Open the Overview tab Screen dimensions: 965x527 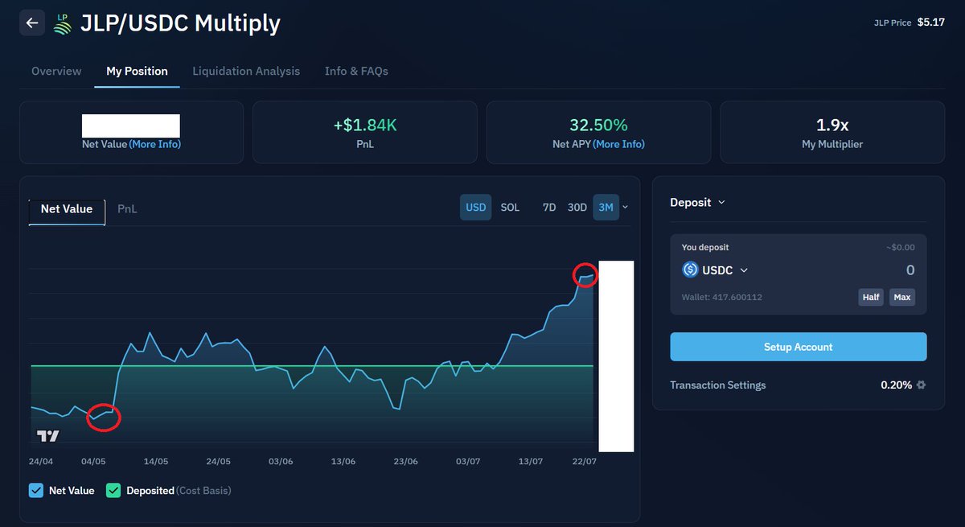point(56,71)
